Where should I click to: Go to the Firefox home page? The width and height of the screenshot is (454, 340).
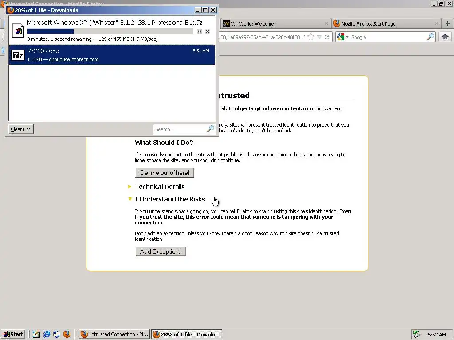tap(445, 37)
